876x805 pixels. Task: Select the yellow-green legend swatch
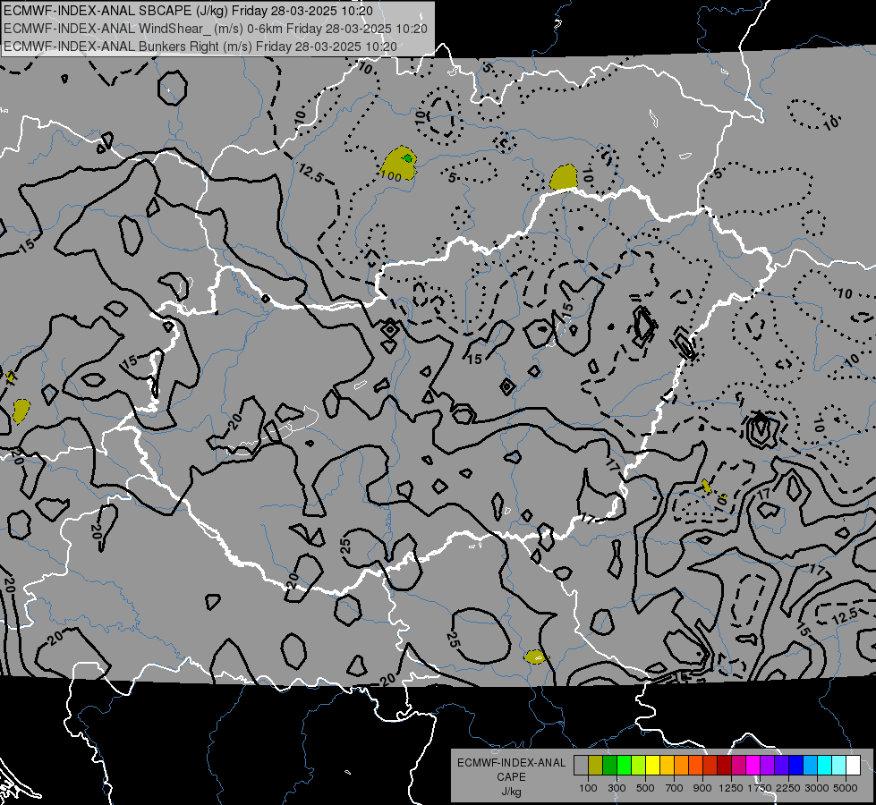[x=639, y=766]
